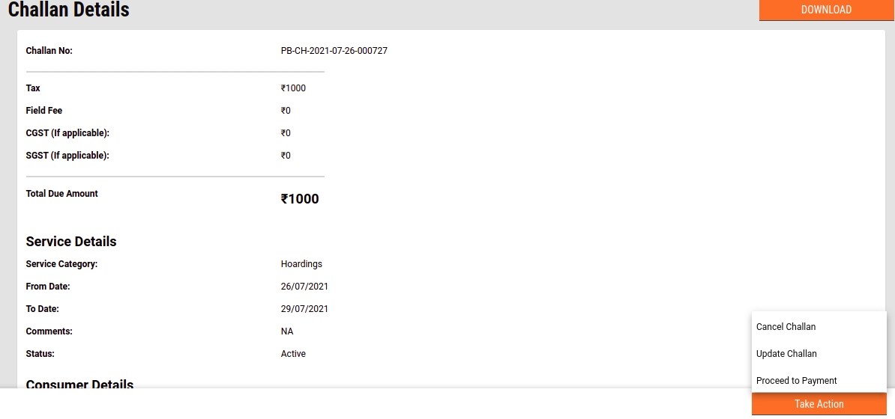Click the Field Fee amount value
This screenshot has width=895, height=419.
tap(286, 111)
